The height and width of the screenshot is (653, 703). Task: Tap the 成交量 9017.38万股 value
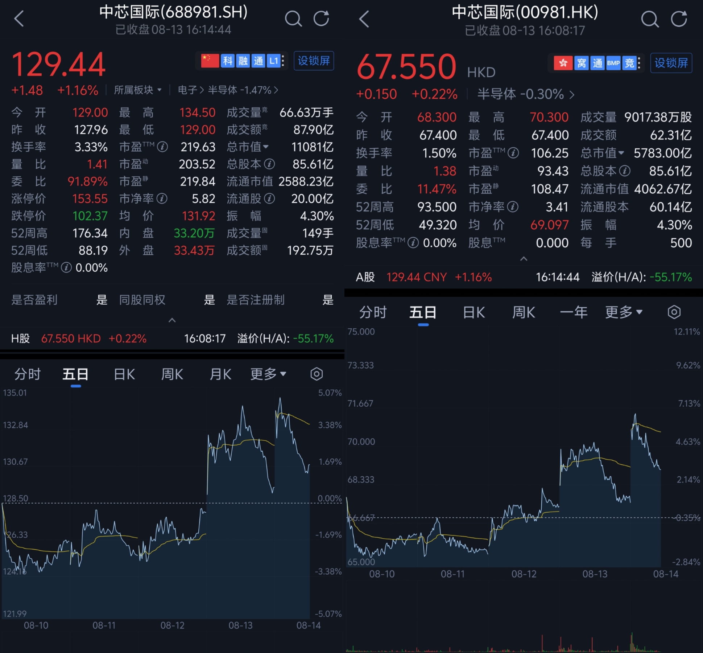click(658, 117)
